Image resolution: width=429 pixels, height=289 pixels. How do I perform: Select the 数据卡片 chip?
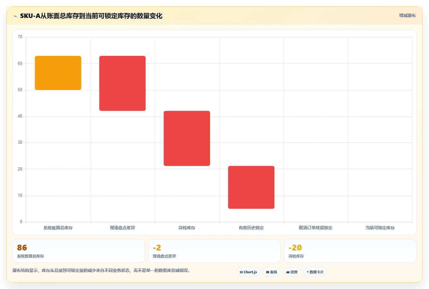coord(315,272)
